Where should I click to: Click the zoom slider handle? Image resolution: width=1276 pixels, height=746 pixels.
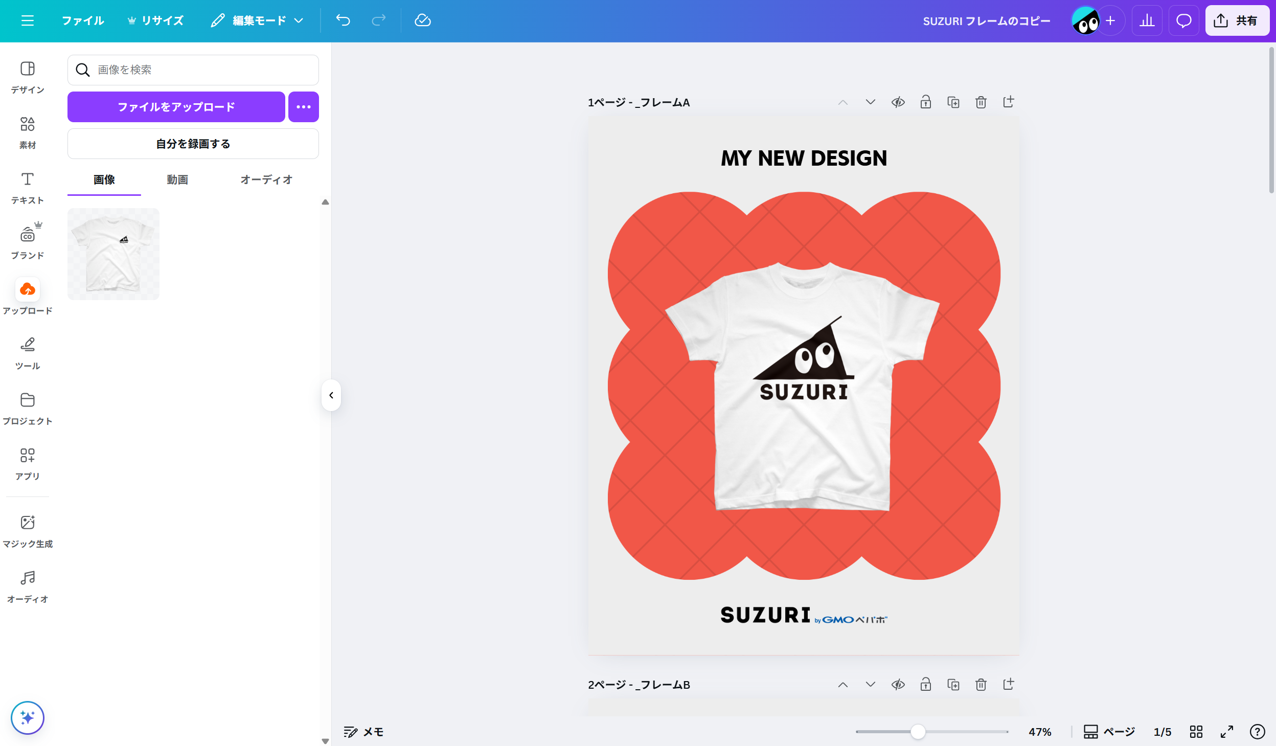point(918,732)
